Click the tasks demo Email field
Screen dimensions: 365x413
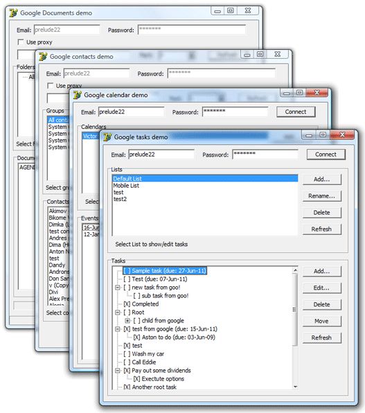pos(161,155)
